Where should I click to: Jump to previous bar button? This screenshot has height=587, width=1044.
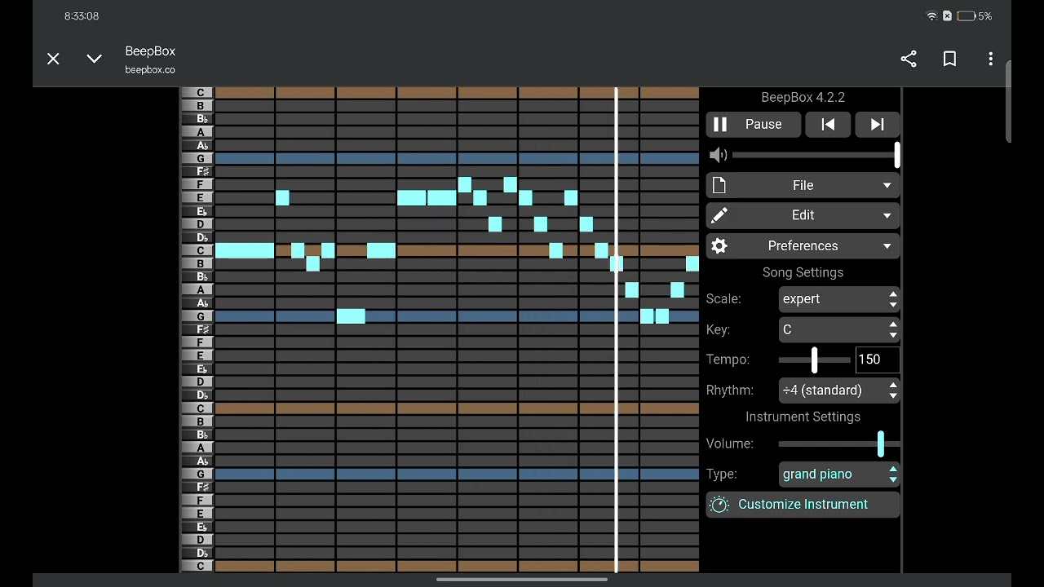(828, 124)
